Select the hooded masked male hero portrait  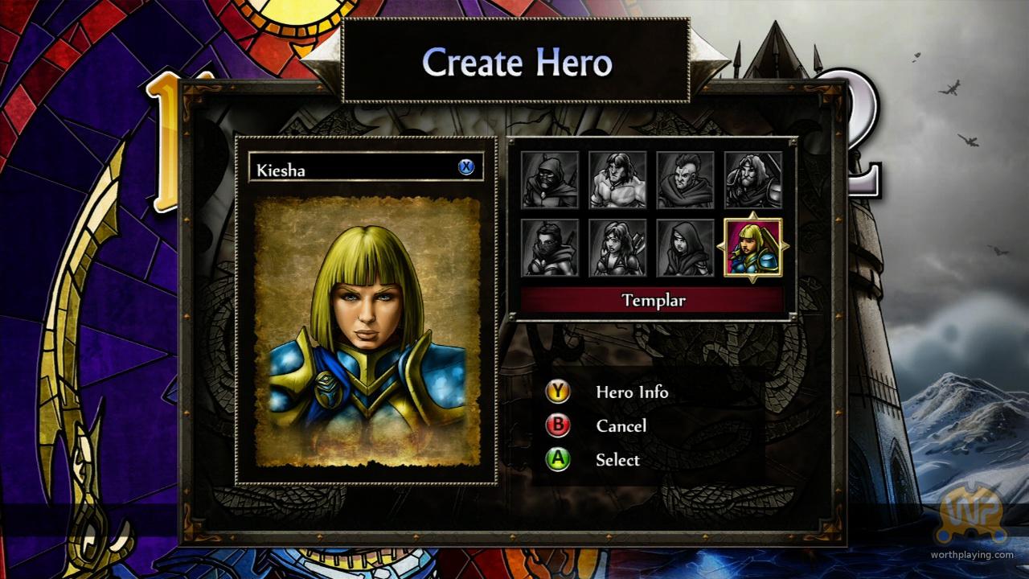[550, 180]
